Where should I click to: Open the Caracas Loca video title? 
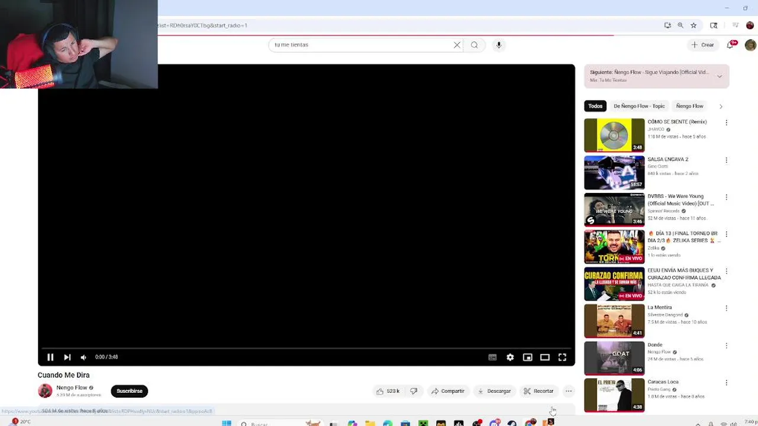tap(663, 382)
